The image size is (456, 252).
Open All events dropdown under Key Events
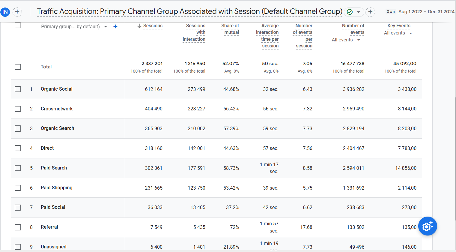click(411, 33)
